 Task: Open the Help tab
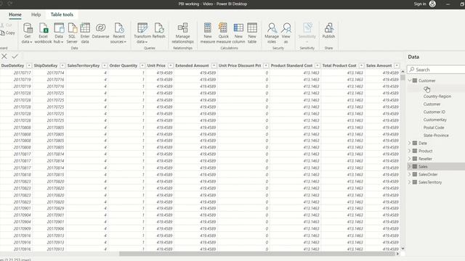36,14
